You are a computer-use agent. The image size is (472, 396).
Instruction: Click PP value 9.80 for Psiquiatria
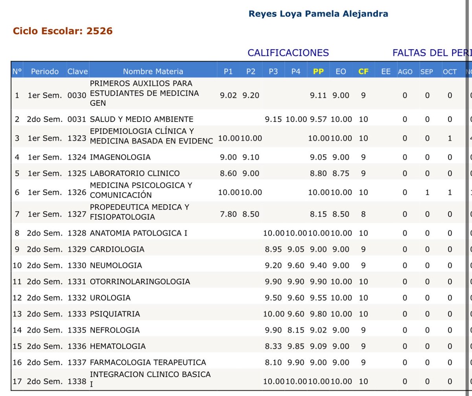(318, 314)
